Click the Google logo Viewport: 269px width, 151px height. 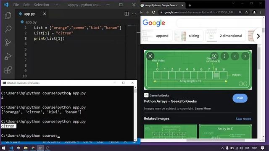(x=154, y=23)
